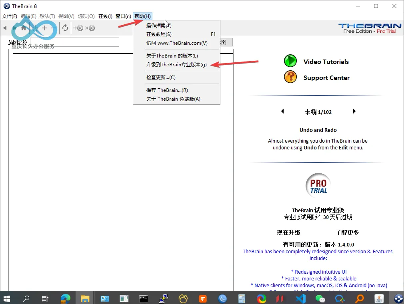Click the minus icon in the toolbar
The image size is (404, 304).
pyautogui.click(x=53, y=28)
